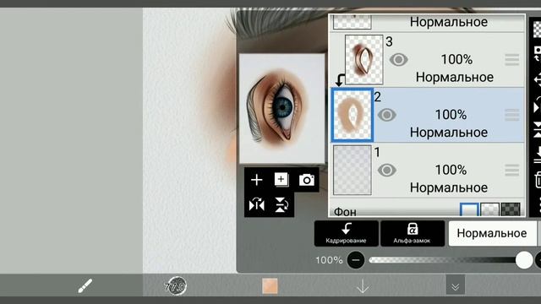Tap the down arrow in bottom bar
Viewport: 541px width, 304px height.
pyautogui.click(x=363, y=286)
